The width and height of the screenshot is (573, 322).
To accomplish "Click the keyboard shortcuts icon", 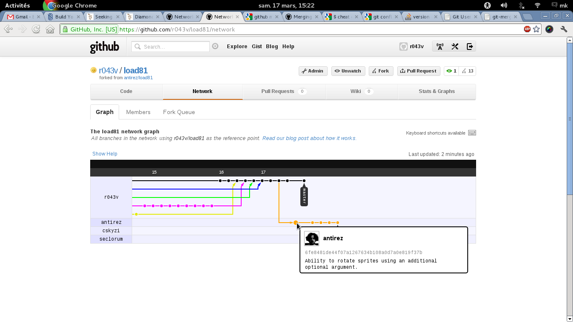I will click(472, 133).
